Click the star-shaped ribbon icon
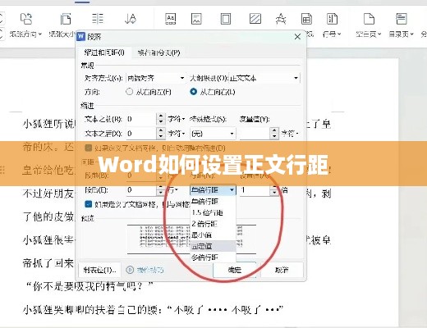 (281, 19)
